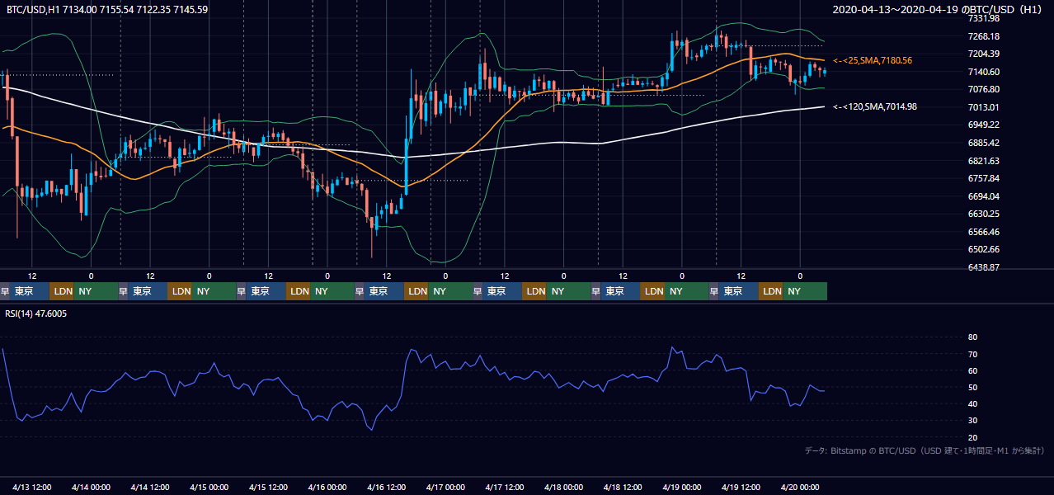The width and height of the screenshot is (1054, 495).
Task: Select the 4/20 00:00 date label
Action: (x=799, y=487)
